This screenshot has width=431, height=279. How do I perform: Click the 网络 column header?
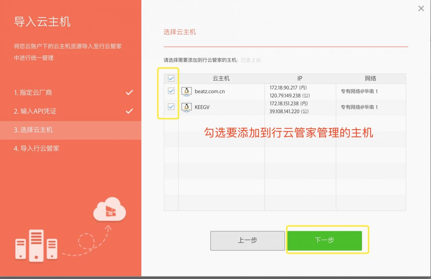coord(370,78)
